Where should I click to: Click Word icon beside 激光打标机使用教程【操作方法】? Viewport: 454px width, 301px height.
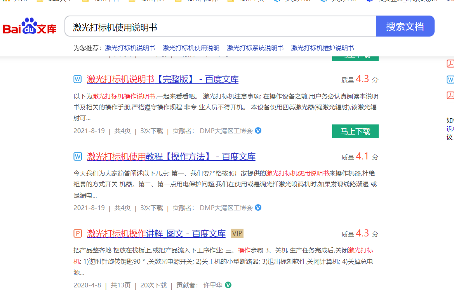78,157
